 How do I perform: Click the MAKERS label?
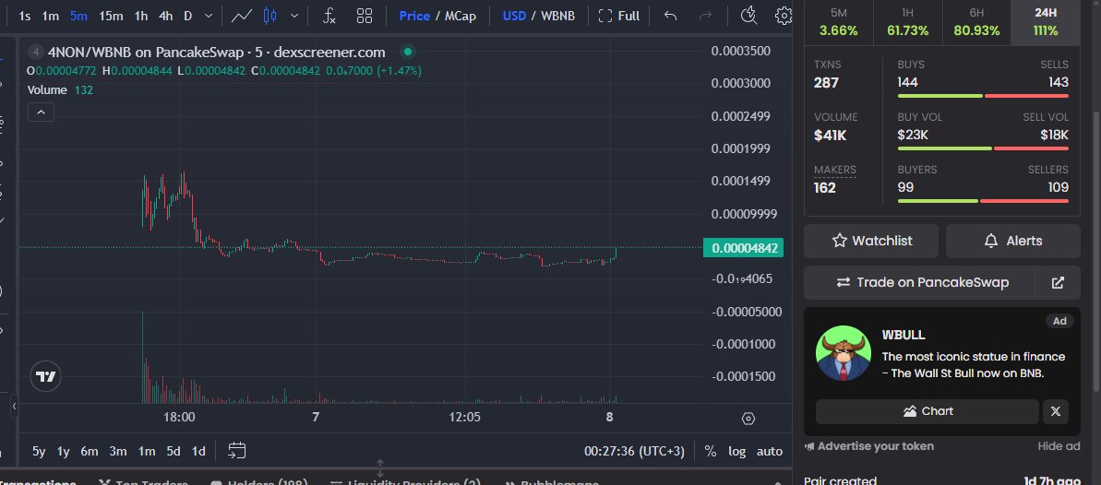pos(835,170)
